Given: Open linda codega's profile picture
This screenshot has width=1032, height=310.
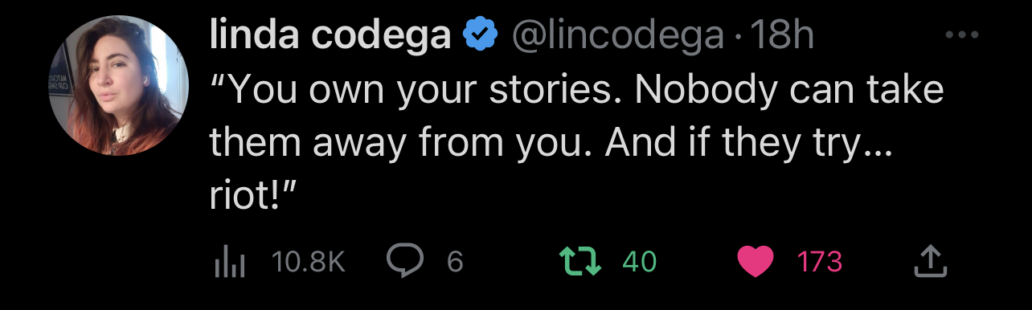Looking at the screenshot, I should pyautogui.click(x=119, y=85).
